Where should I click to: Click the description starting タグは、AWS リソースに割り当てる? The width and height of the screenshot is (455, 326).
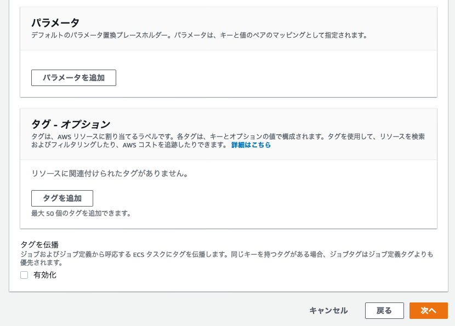click(x=228, y=141)
